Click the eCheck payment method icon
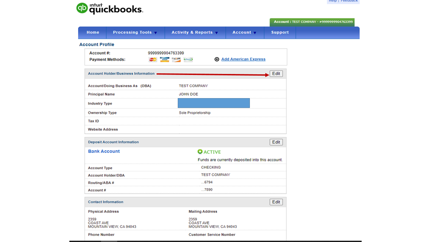Screen dimensions: 431x242 point(188,59)
